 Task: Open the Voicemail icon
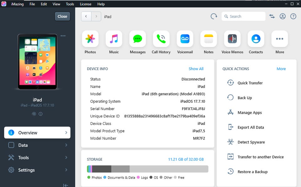tap(185, 39)
